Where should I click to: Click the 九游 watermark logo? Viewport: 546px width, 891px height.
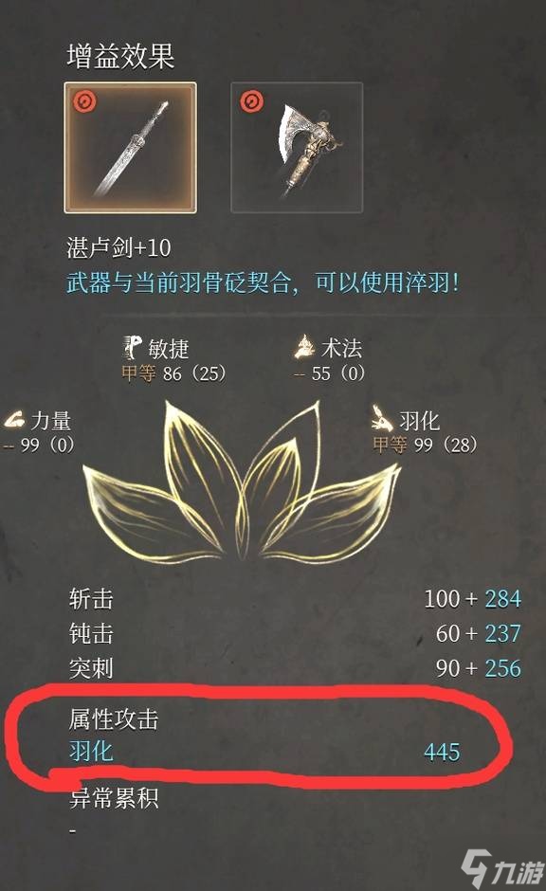coord(500,867)
